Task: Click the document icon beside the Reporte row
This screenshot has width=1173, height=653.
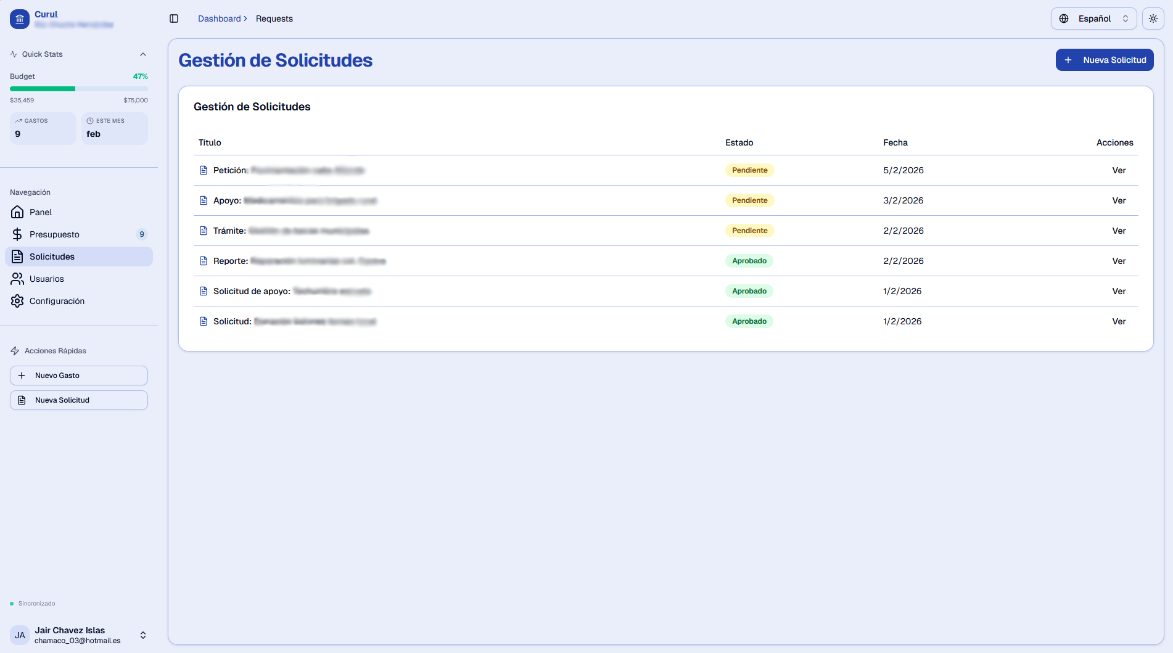Action: pos(204,261)
